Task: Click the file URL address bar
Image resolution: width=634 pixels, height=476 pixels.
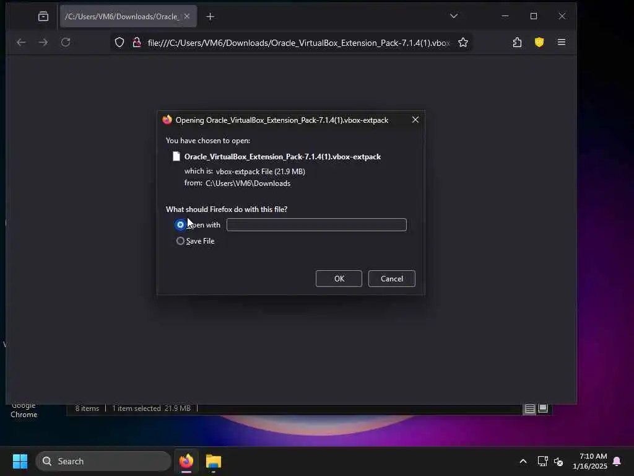Action: 298,43
